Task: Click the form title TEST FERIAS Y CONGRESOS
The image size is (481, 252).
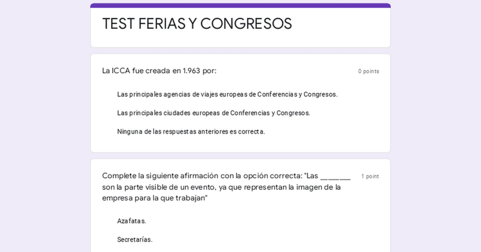Action: (x=197, y=24)
